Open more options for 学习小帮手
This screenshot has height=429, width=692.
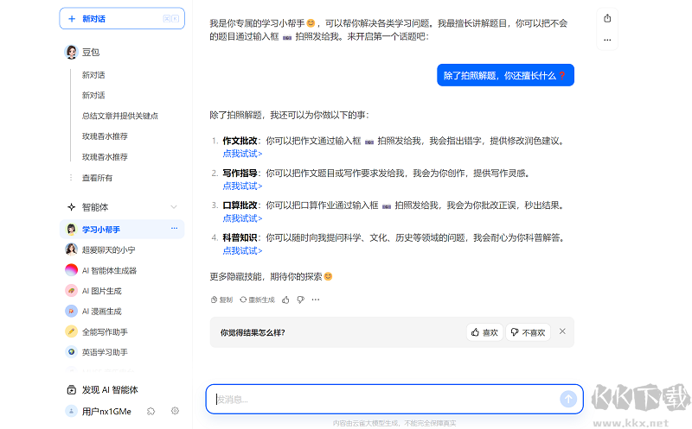(x=175, y=228)
